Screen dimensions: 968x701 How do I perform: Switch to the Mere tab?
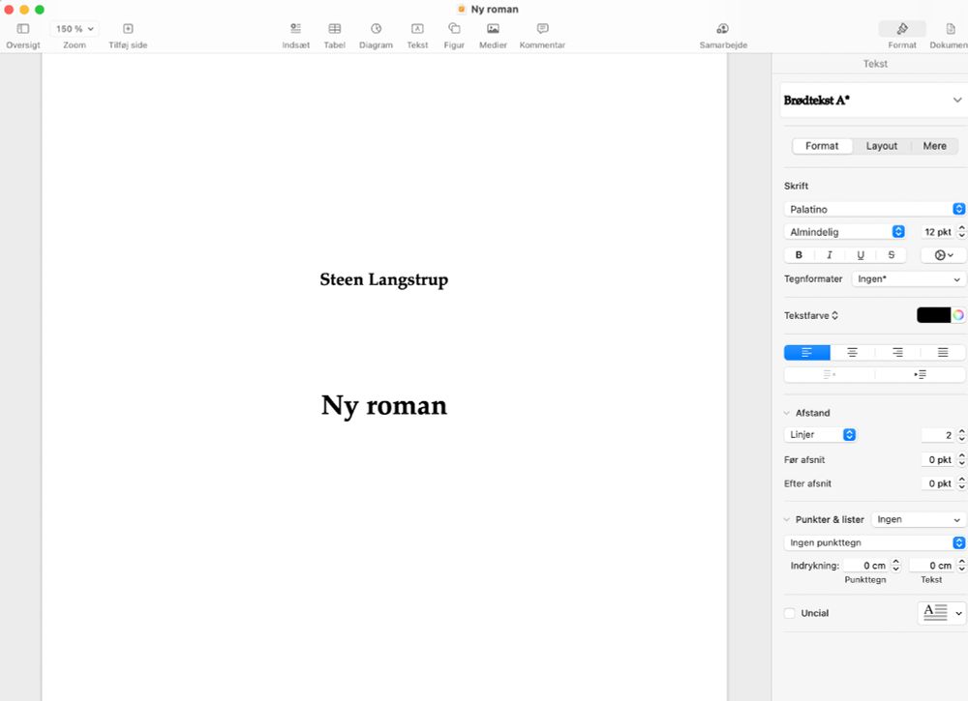[934, 146]
